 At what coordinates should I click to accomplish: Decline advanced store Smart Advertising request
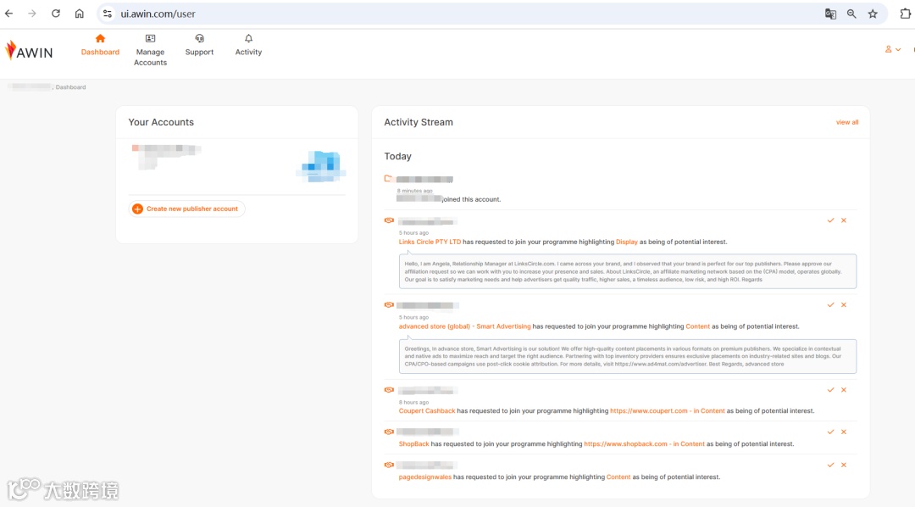tap(844, 305)
